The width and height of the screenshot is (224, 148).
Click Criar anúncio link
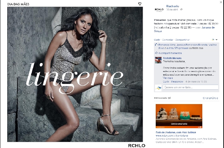click(x=210, y=98)
